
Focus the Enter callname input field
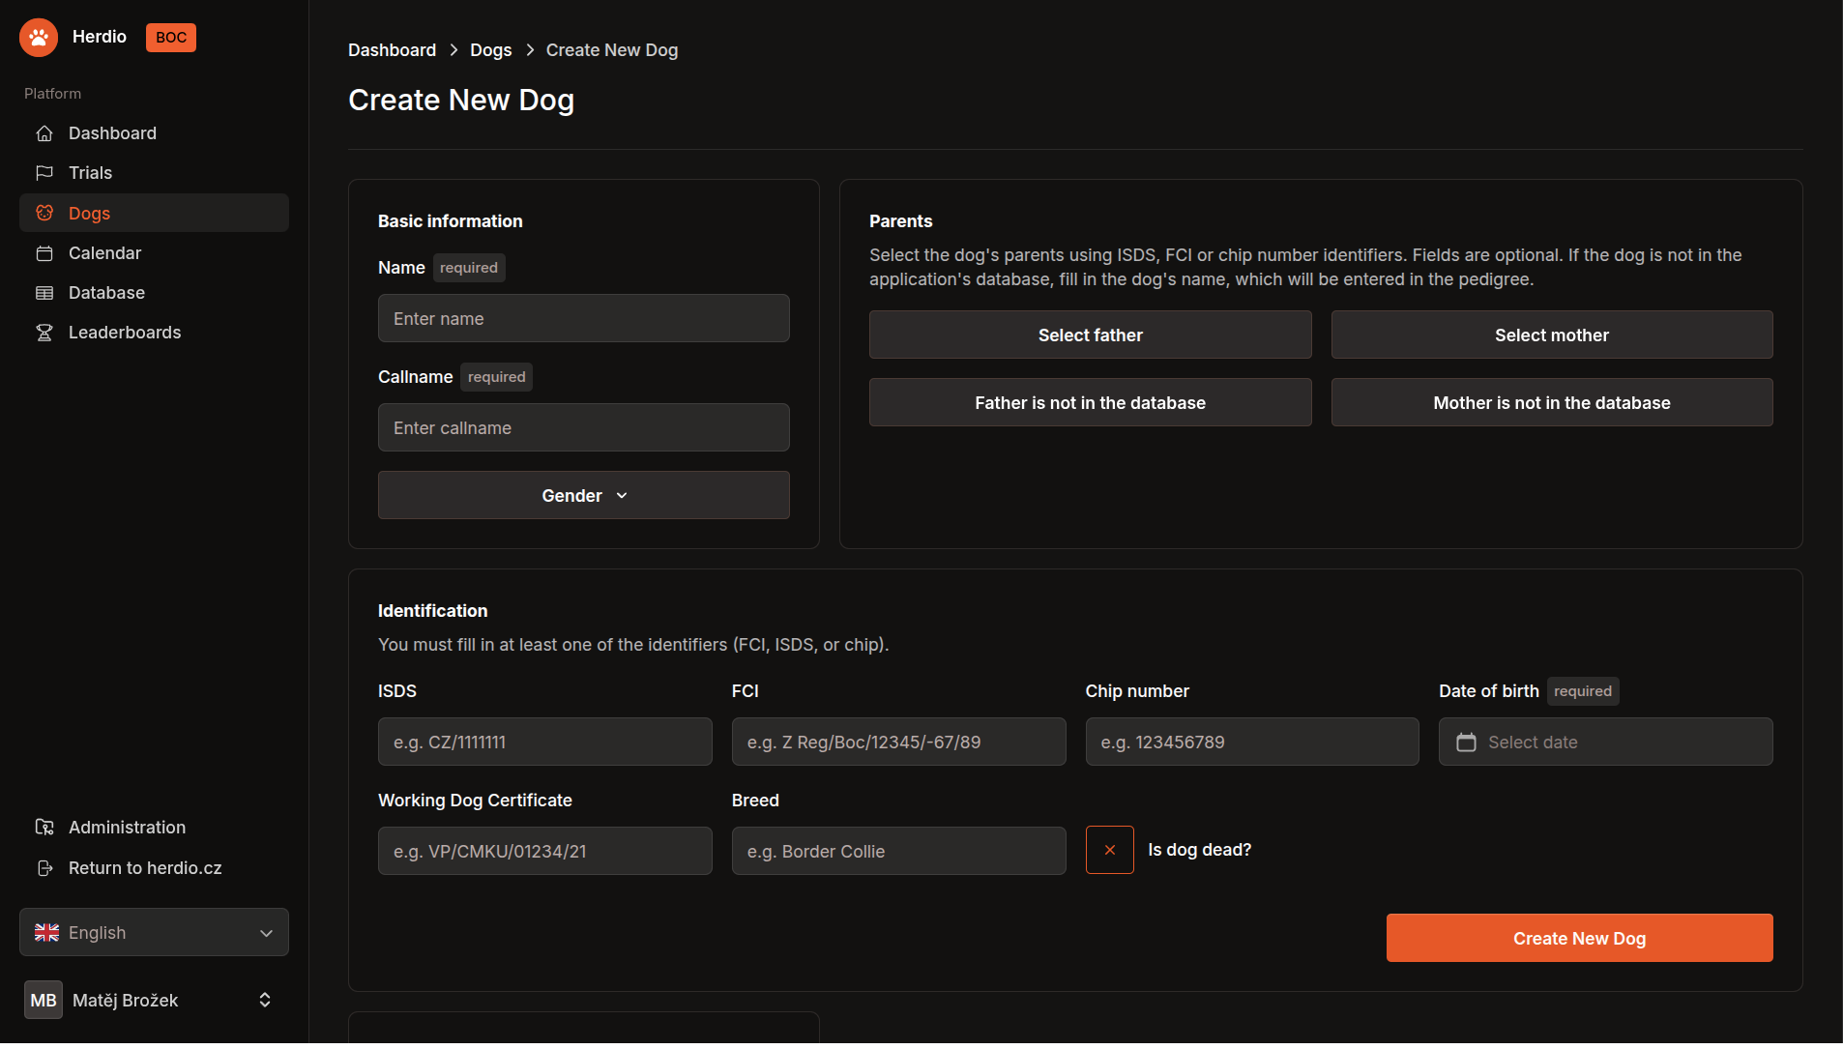point(584,427)
